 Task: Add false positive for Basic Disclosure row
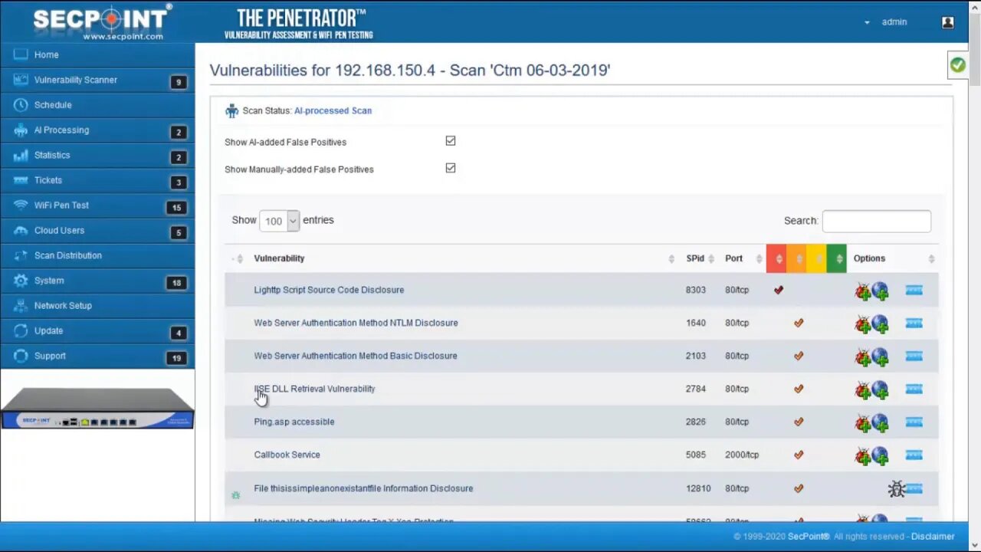(863, 357)
